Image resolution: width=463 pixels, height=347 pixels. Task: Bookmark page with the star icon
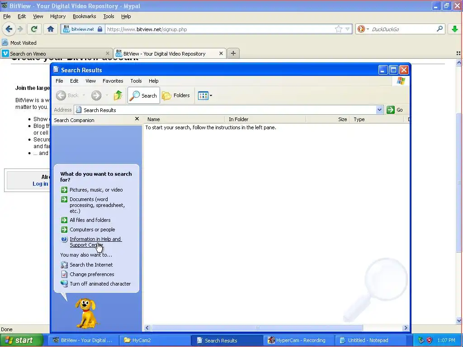click(x=338, y=29)
